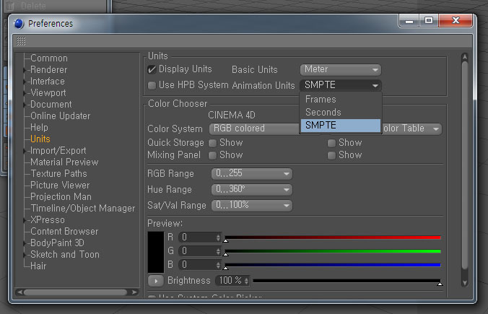Click the tree horizontal scrollbar thumb
Viewport: 488px width, 314px height.
tap(76, 292)
